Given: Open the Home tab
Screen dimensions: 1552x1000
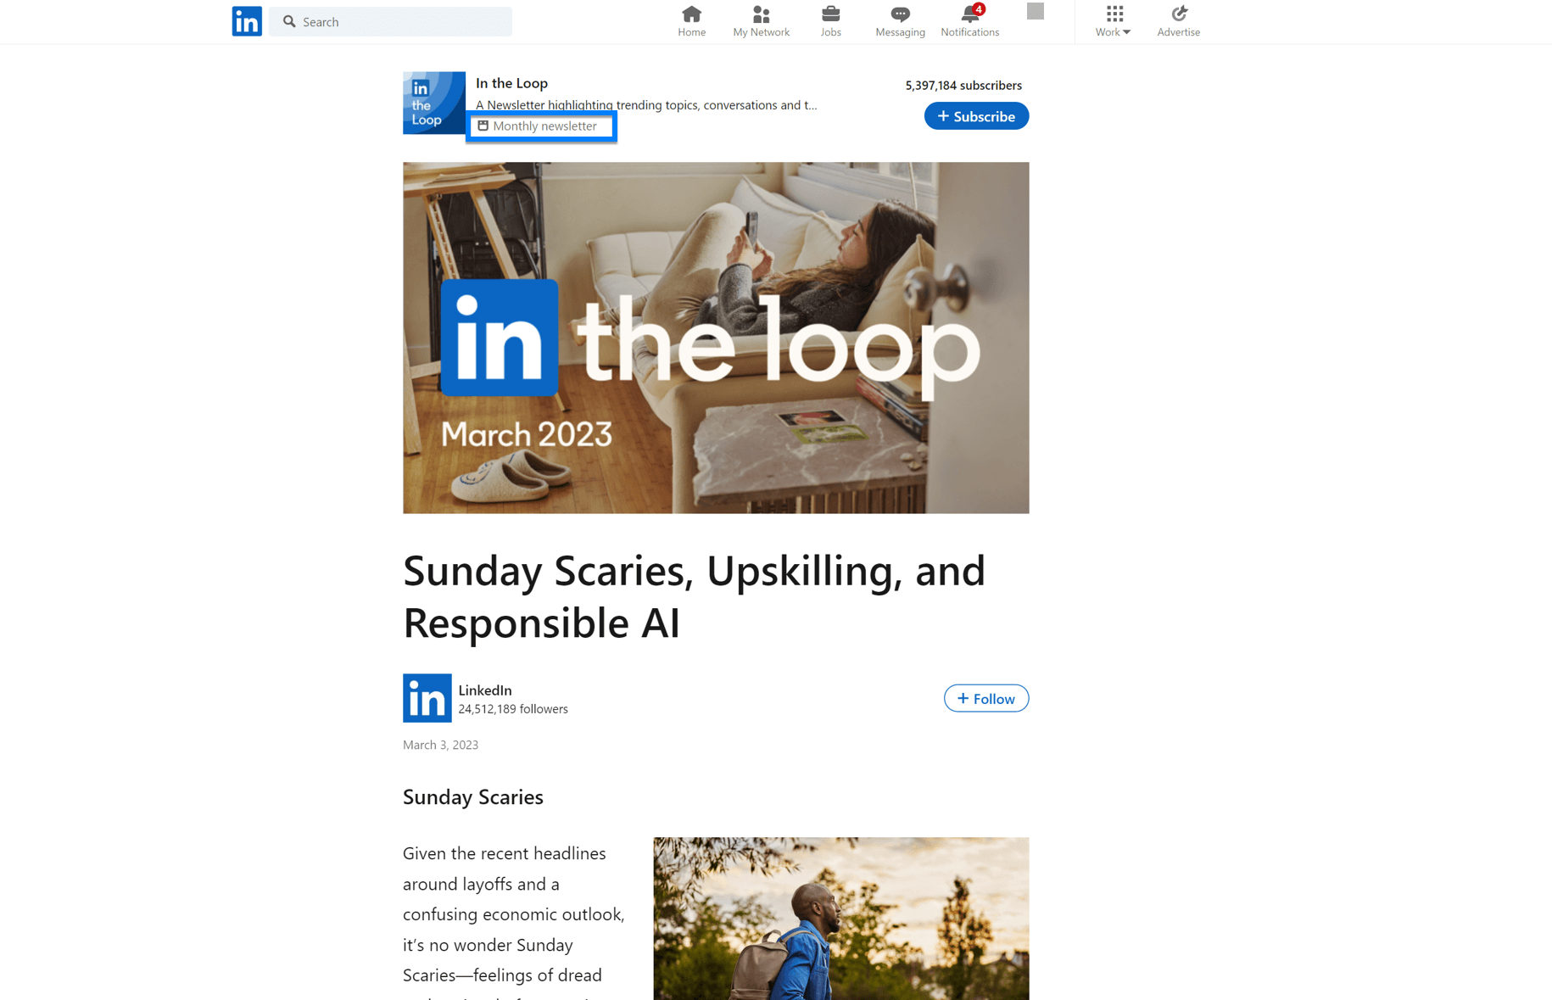Looking at the screenshot, I should [x=691, y=21].
